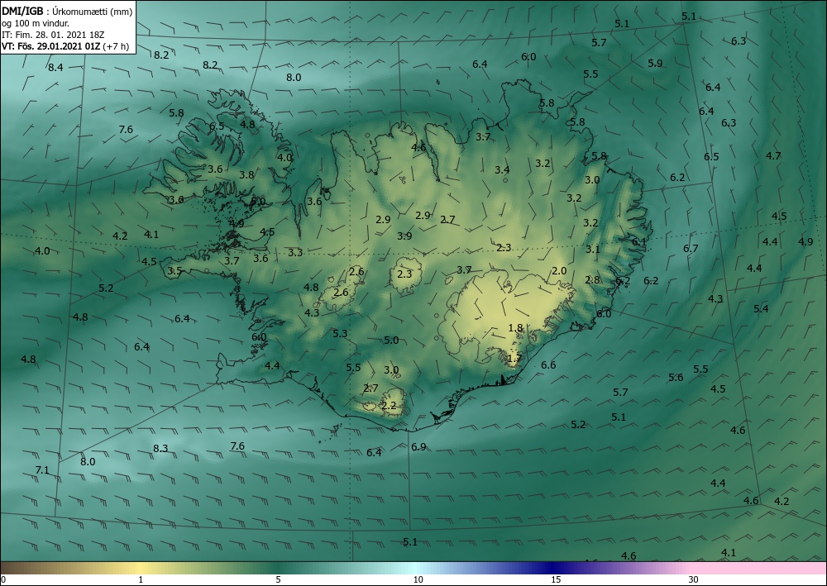Click the east coast value 6.1

tap(639, 241)
